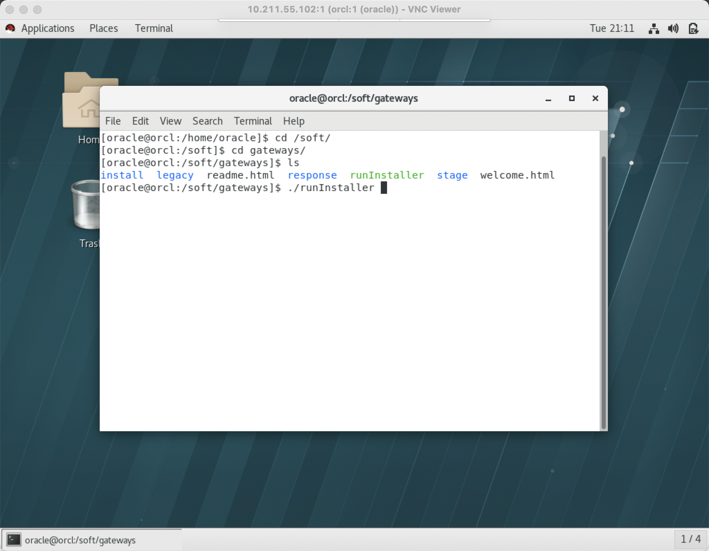The height and width of the screenshot is (551, 709).
Task: Click the network status icon in top bar
Action: 653,28
